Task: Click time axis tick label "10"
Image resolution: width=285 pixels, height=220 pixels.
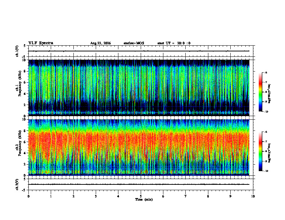Action: pyautogui.click(x=253, y=196)
